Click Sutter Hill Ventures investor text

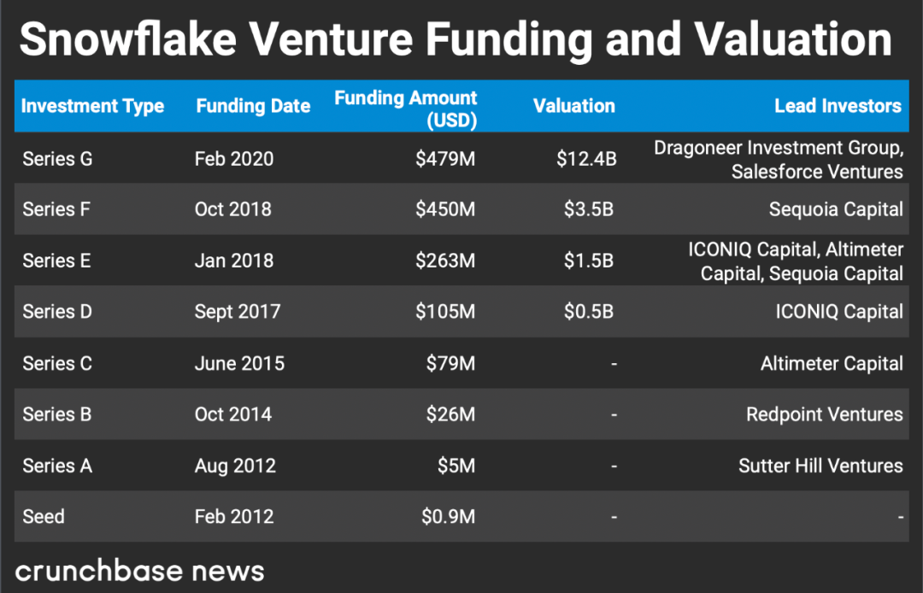pos(820,466)
